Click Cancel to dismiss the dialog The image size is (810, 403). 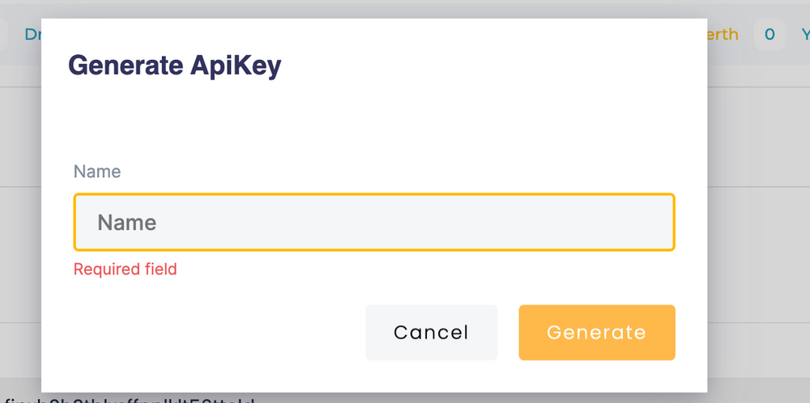[x=432, y=333]
